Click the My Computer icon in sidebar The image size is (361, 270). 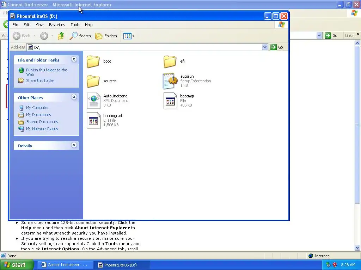coord(21,108)
